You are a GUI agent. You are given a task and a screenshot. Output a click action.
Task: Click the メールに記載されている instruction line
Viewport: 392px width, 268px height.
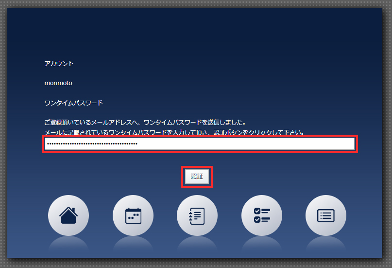tap(174, 132)
